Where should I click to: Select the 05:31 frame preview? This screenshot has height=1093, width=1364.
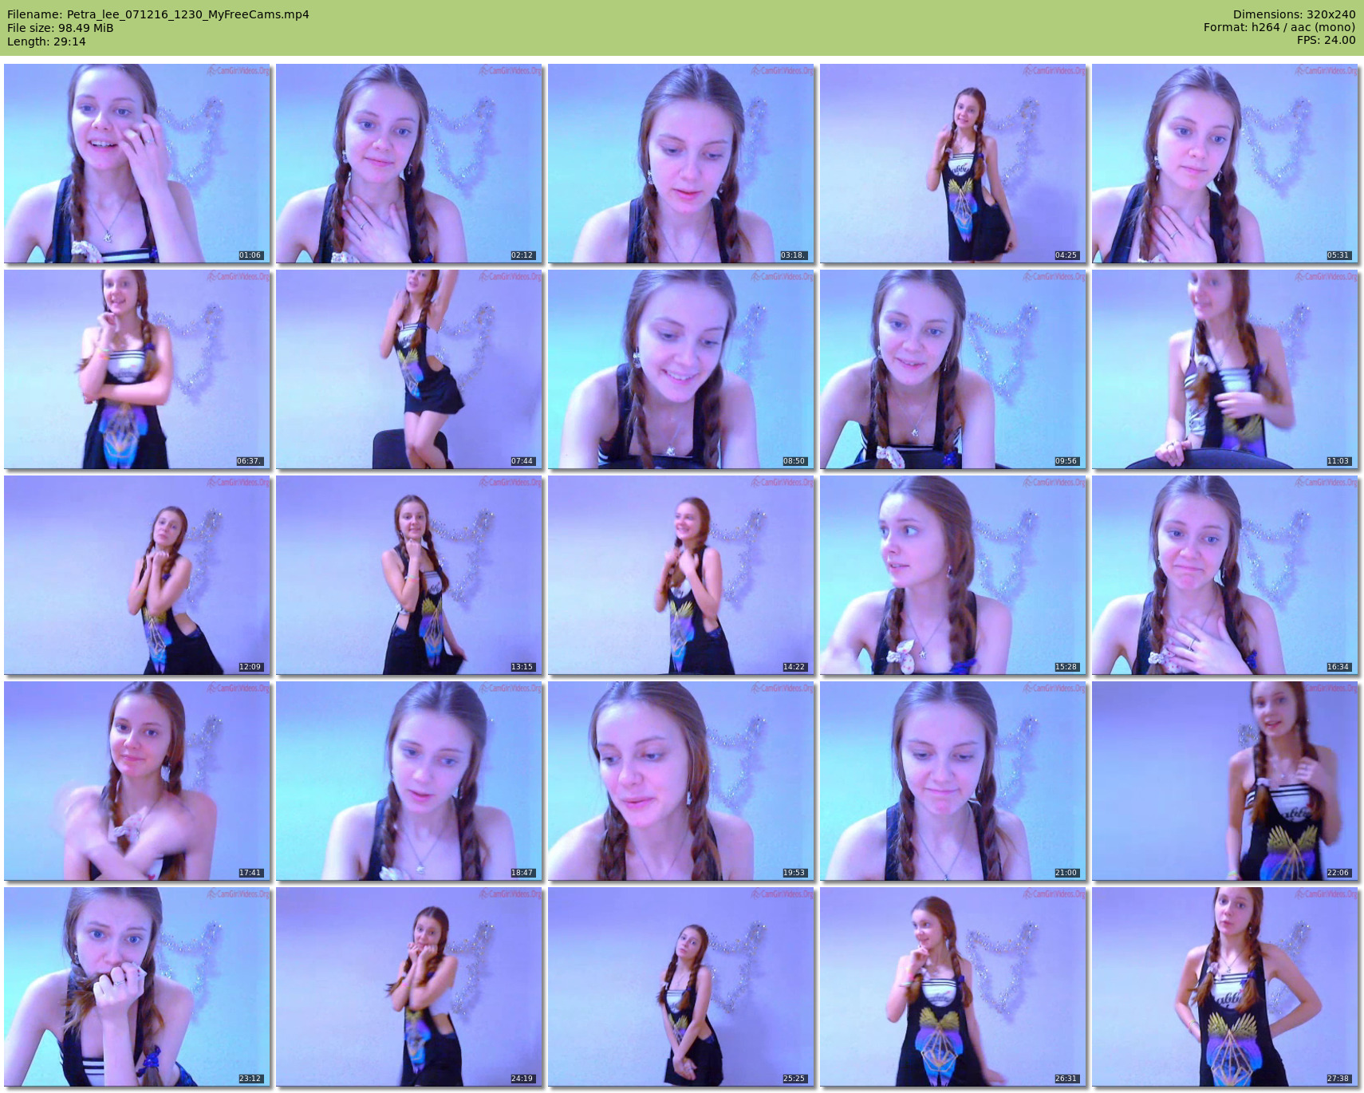tap(1225, 164)
